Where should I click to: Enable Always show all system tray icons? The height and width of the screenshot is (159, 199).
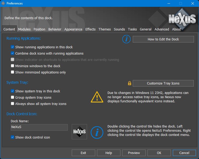point(12,104)
